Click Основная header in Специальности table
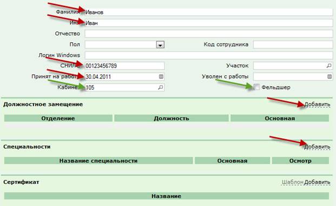 (232, 160)
